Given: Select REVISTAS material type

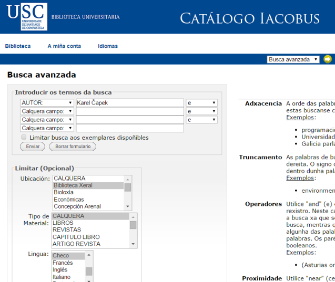Looking at the screenshot, I should coord(90,230).
